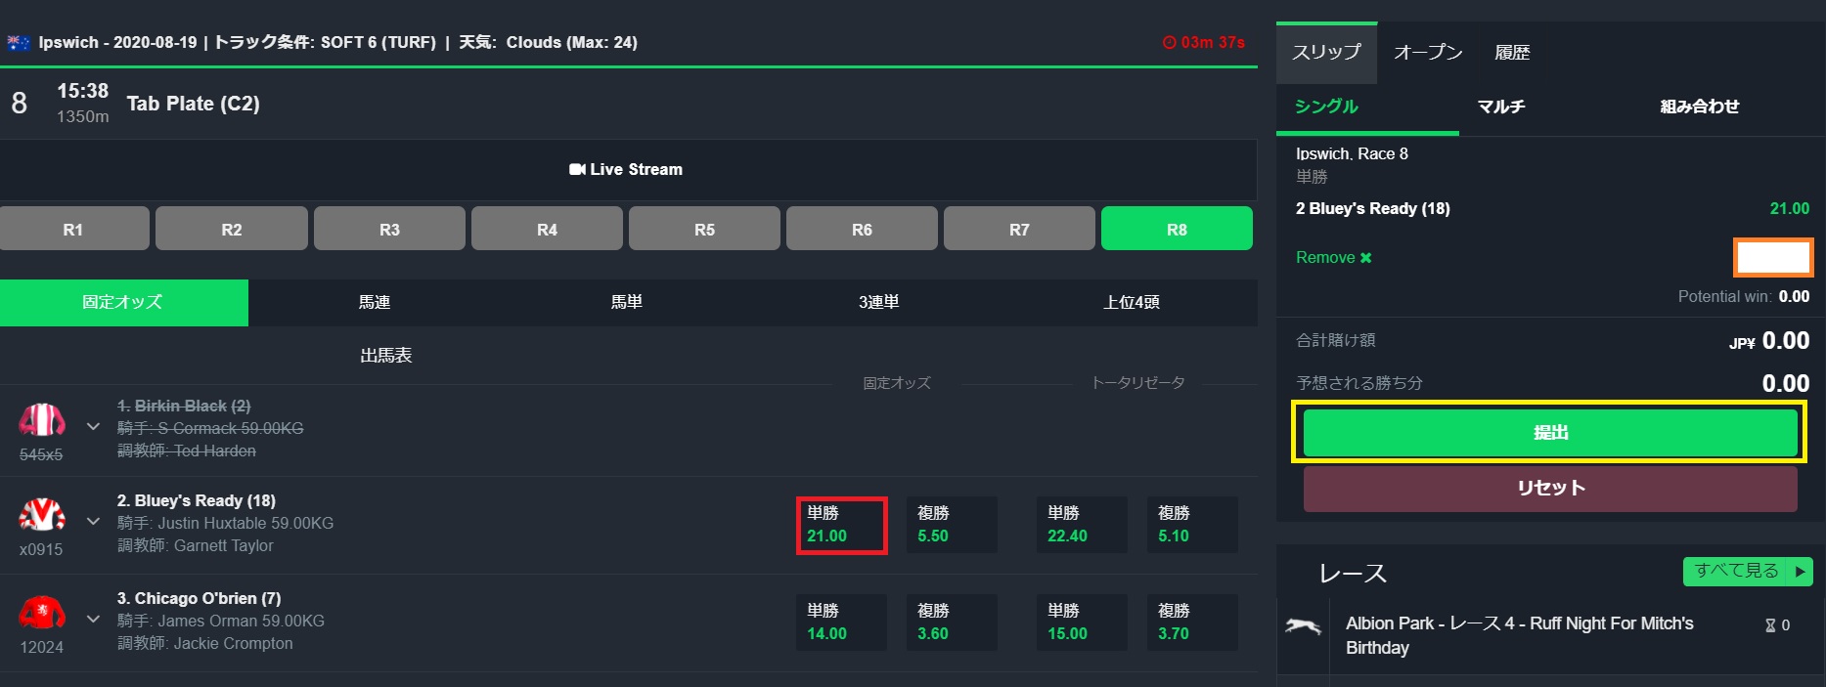Click the Live Stream camera icon
The image size is (1826, 687).
coord(577,170)
